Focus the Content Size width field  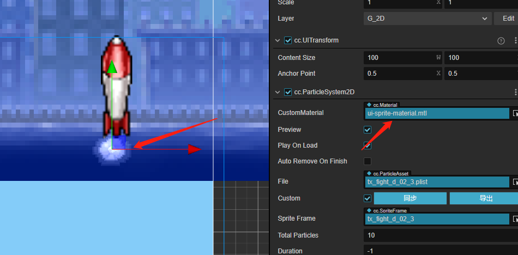[x=403, y=57]
